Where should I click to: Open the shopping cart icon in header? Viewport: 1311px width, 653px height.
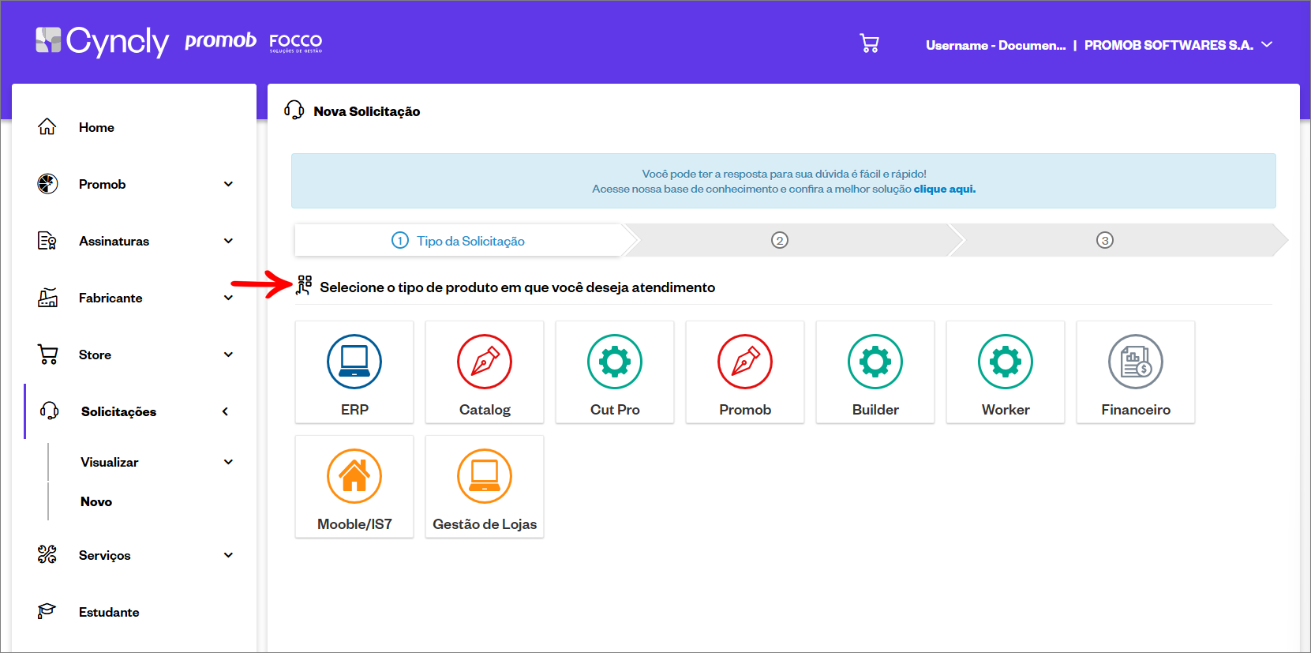click(869, 44)
